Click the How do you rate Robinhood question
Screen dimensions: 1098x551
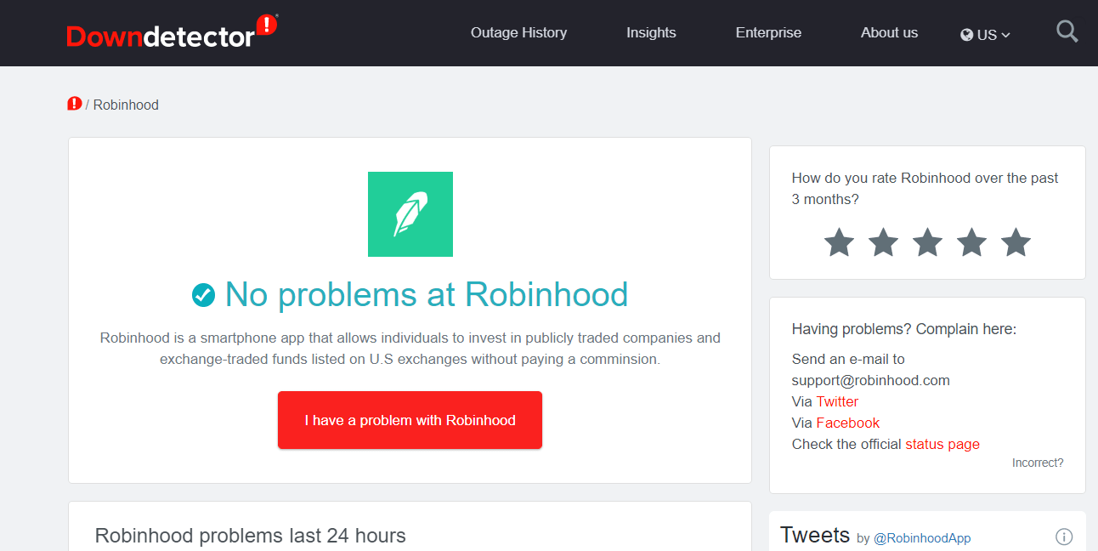925,189
